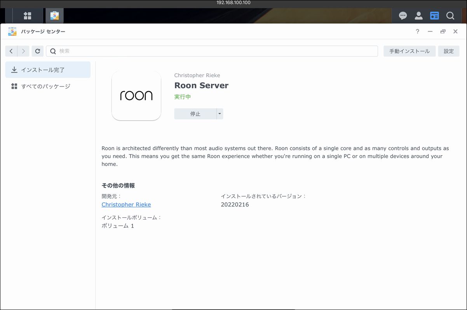
Task: Click the その他の情報 section heading
Action: tap(118, 185)
